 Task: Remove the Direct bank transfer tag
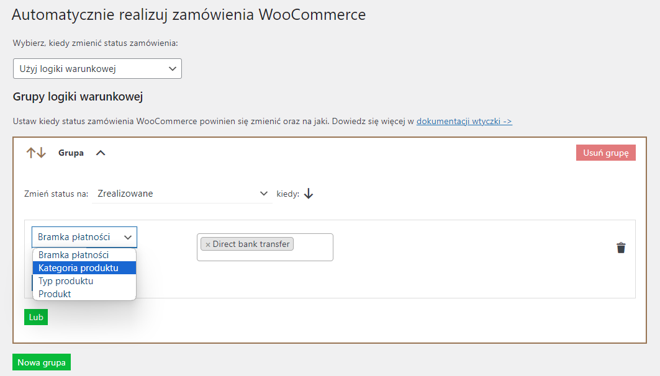click(207, 244)
